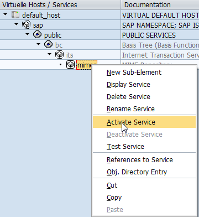Click the PUBLIC SERVICES documentation cell
This screenshot has width=199, height=217.
coord(160,35)
